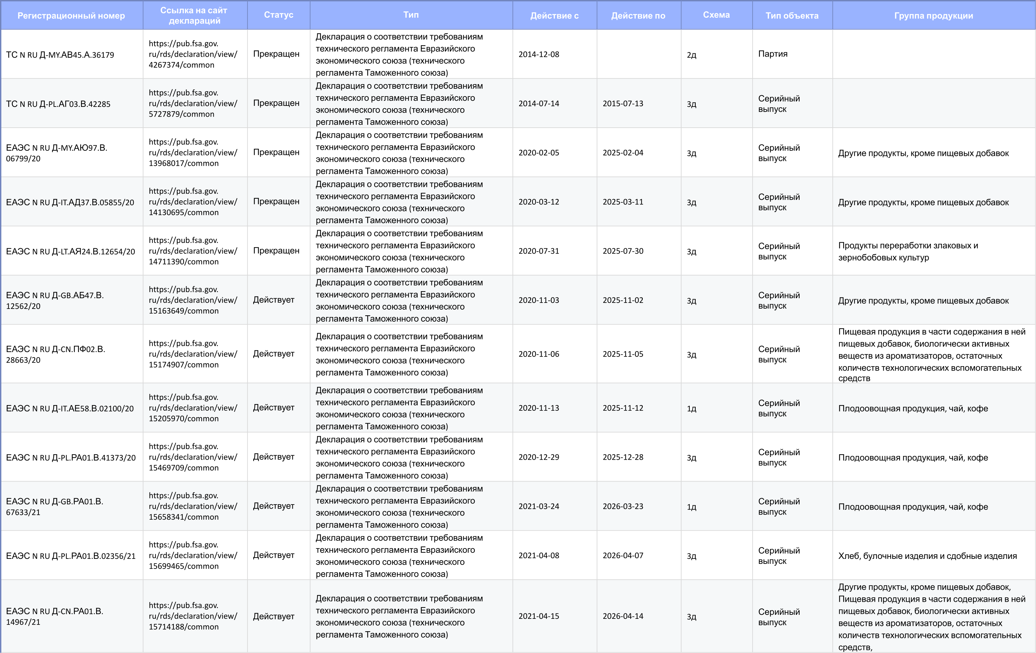Image resolution: width=1036 pixels, height=653 pixels.
Task: Select 'Действует' status for Д-PL.РА01.В.02356/21 row
Action: point(274,555)
